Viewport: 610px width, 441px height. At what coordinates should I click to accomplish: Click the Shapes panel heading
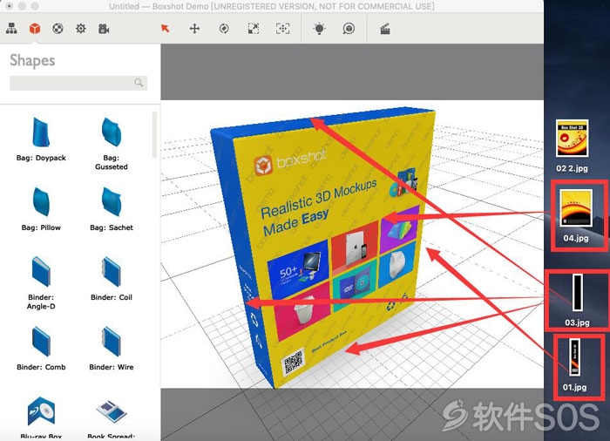point(32,60)
